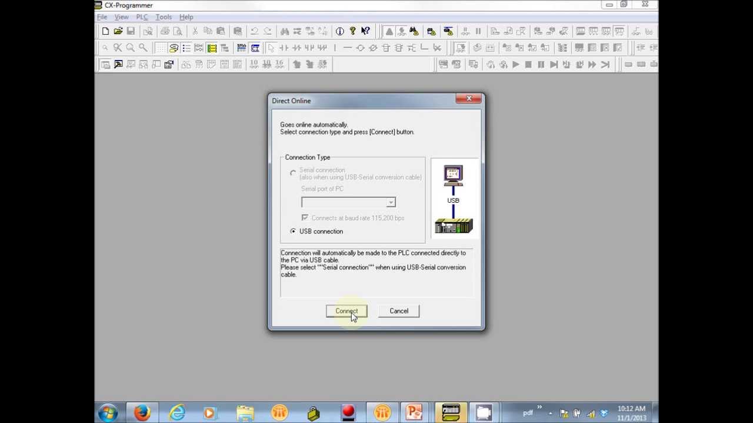Viewport: 753px width, 423px height.
Task: Click the magnifier Zoom In icon
Action: pos(130,48)
